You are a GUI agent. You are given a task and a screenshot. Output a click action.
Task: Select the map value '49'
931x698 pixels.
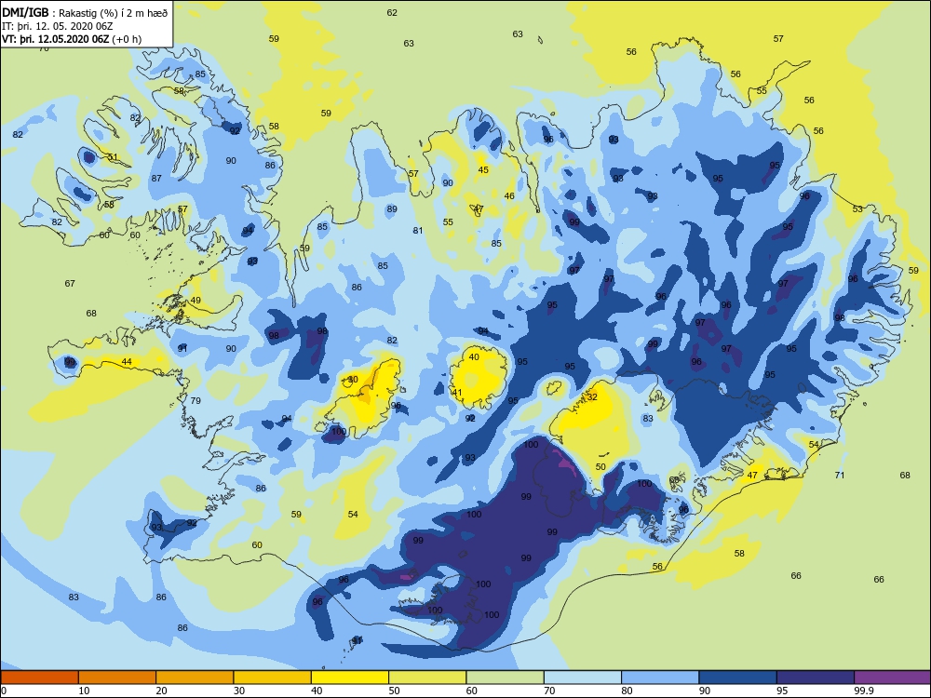[x=196, y=301]
